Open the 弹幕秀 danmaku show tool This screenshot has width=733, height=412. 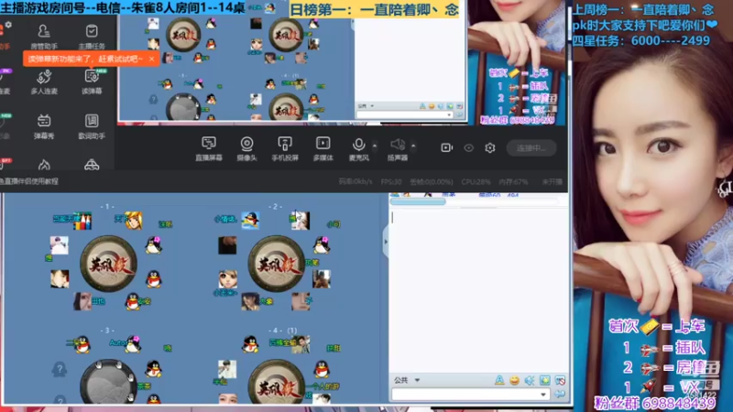(44, 126)
